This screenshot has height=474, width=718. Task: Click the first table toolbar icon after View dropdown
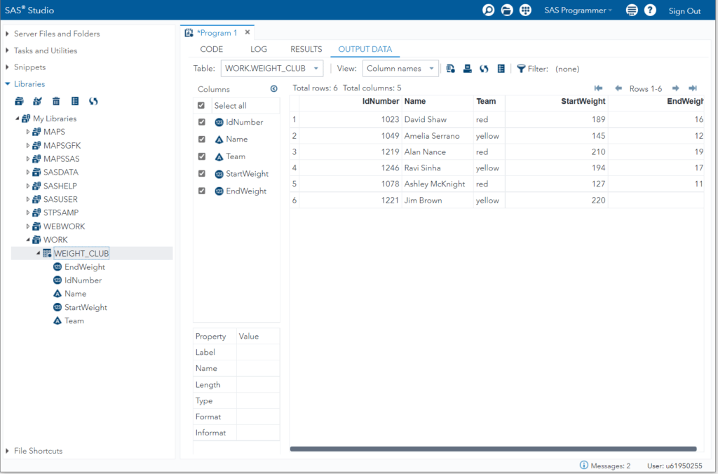pos(451,69)
